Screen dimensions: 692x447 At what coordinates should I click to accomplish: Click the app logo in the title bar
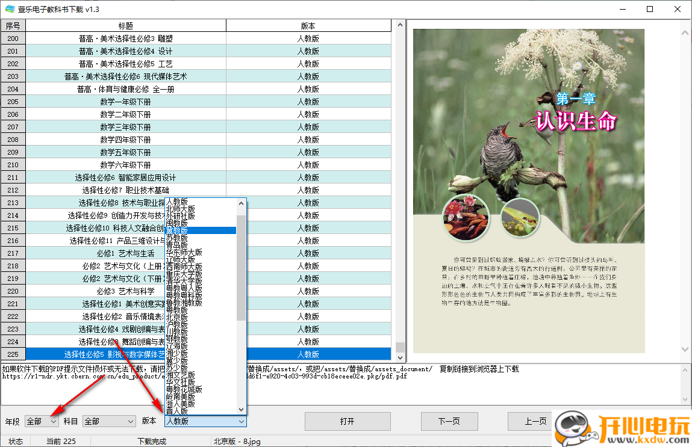8,9
